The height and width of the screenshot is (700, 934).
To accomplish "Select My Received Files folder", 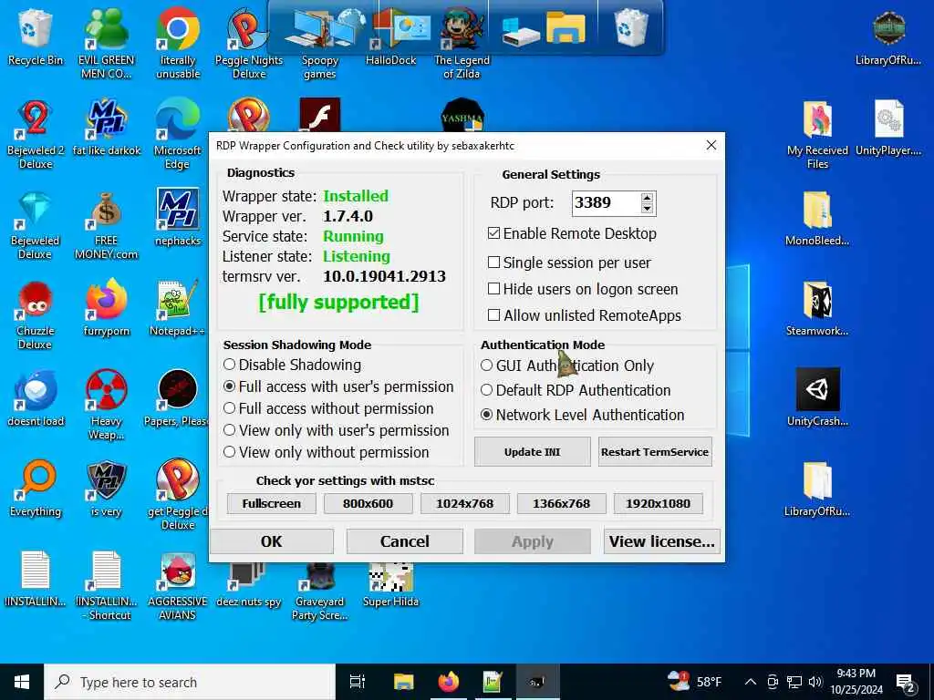I will 817,135.
